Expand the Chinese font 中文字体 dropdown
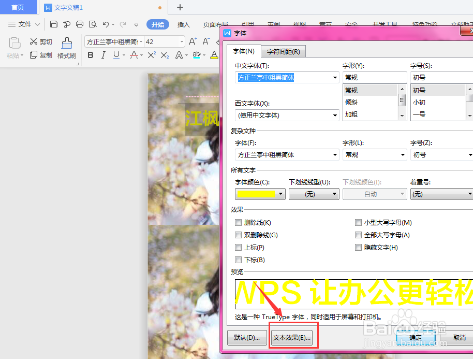The image size is (473, 359). [335, 78]
